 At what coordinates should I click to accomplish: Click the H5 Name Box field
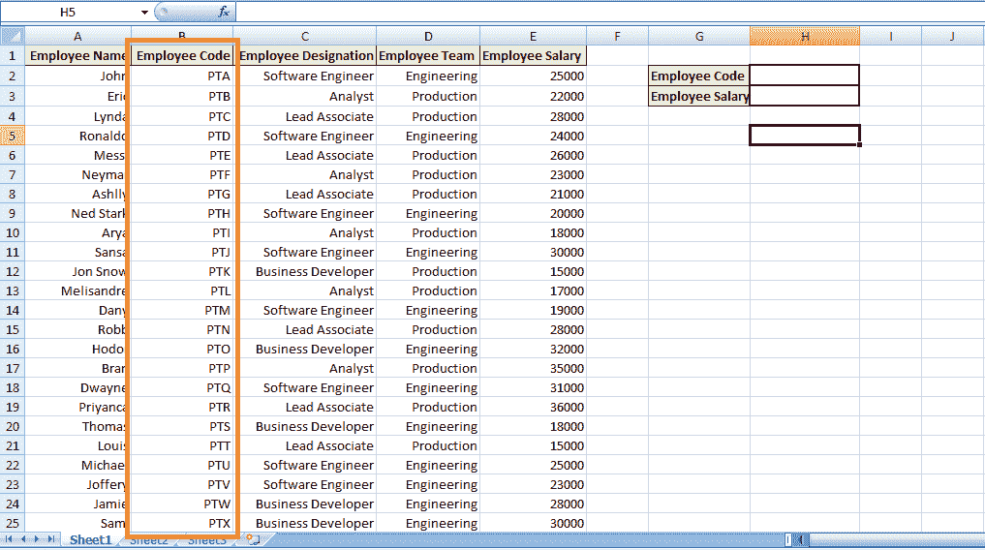68,12
